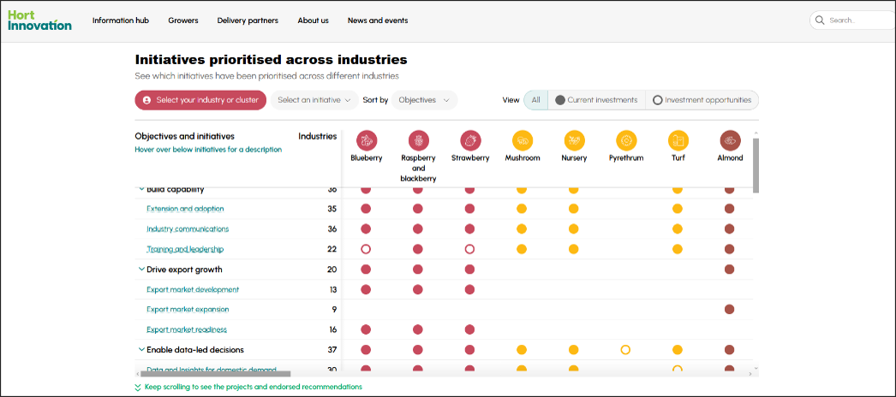Click the Mushroom industry icon

tap(523, 140)
